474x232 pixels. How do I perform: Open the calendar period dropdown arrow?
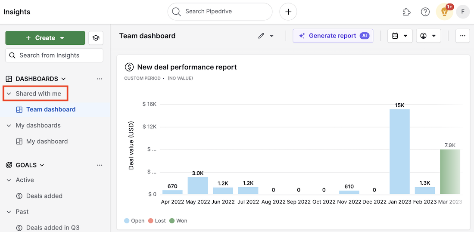tap(405, 36)
